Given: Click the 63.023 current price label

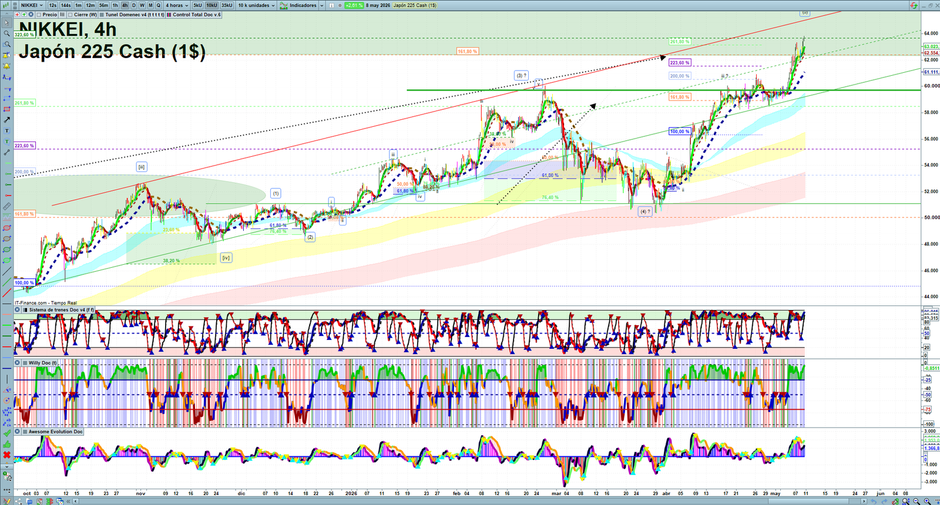Looking at the screenshot, I should [931, 46].
